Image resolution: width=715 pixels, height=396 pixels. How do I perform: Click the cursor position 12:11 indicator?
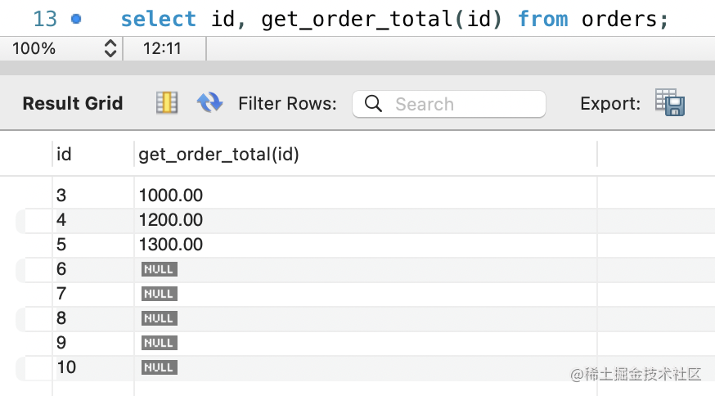pyautogui.click(x=162, y=48)
